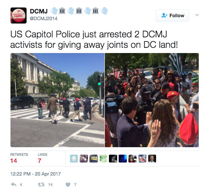
Task: Open DCMJ profile avatar picture
Action: pos(18,16)
